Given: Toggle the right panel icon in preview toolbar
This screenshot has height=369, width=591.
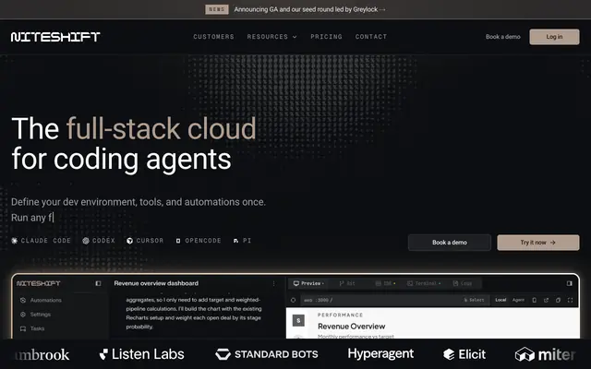Looking at the screenshot, I should (570, 283).
